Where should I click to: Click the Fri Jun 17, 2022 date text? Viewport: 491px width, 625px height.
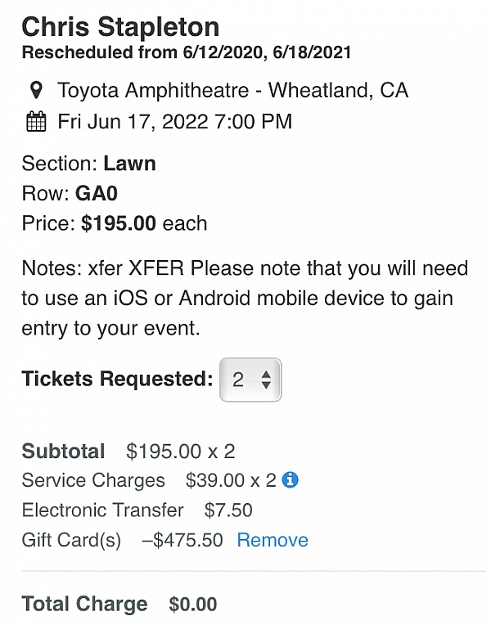click(x=174, y=122)
